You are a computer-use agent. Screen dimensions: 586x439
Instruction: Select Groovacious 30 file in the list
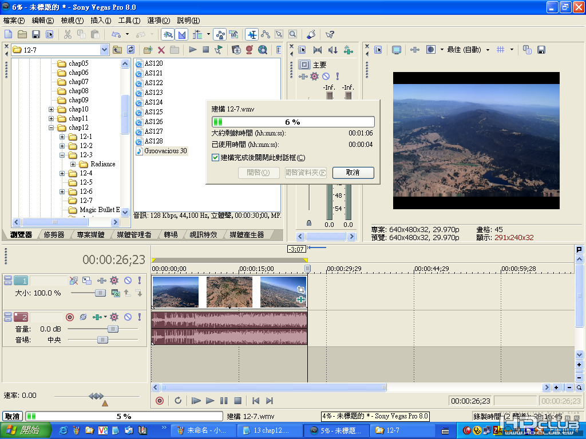click(165, 151)
